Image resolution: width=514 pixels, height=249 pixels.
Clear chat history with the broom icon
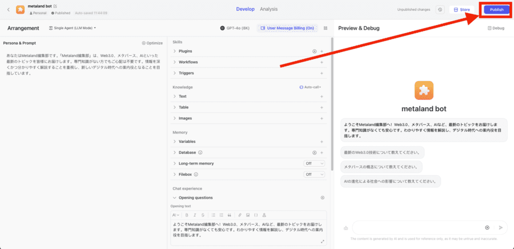point(346,228)
